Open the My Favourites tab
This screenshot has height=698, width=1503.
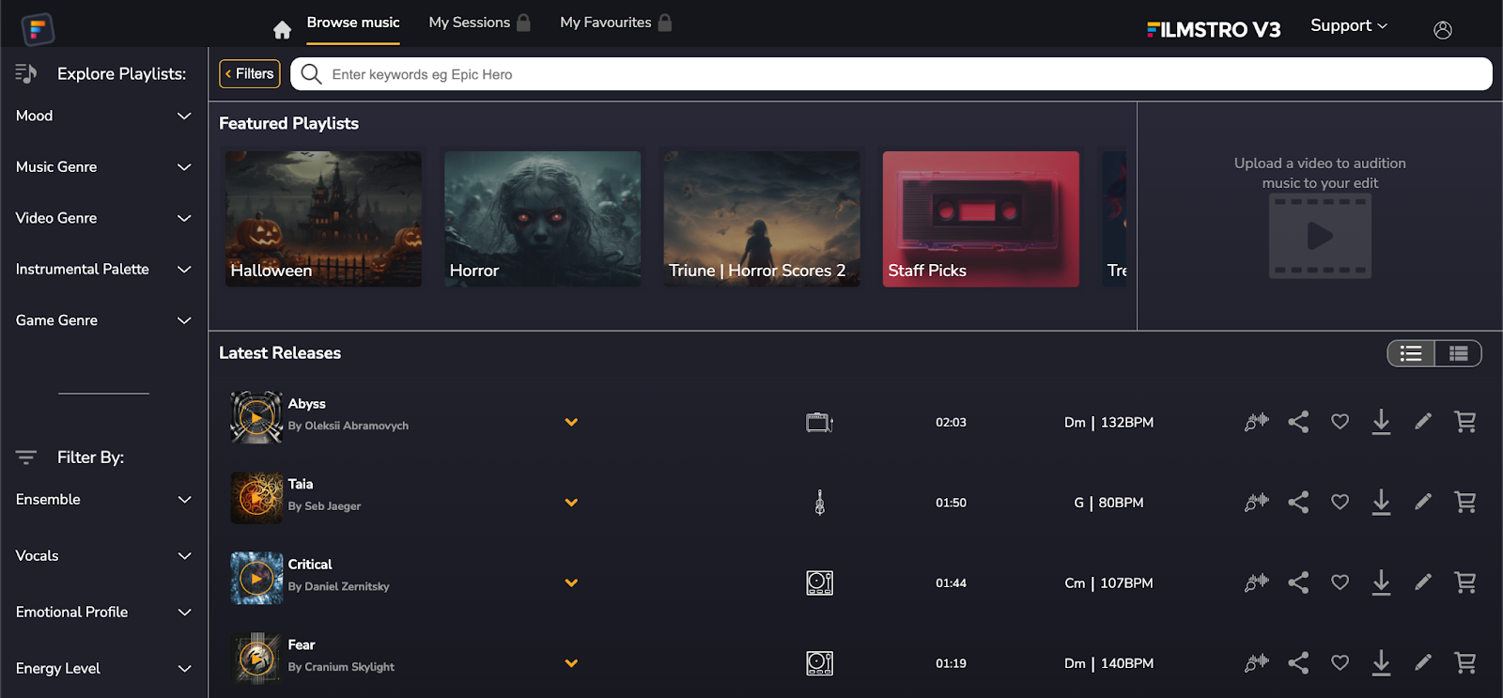[615, 23]
